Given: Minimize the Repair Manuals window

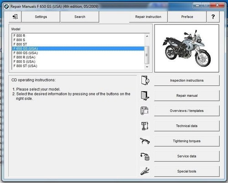Looking at the screenshot, I should coord(197,5).
